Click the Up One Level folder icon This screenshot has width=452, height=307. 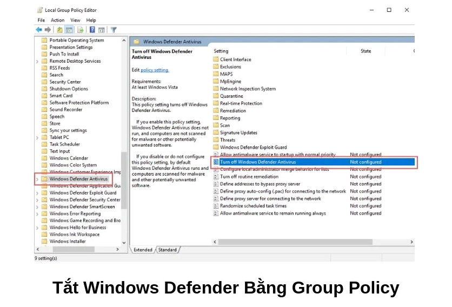click(59, 30)
